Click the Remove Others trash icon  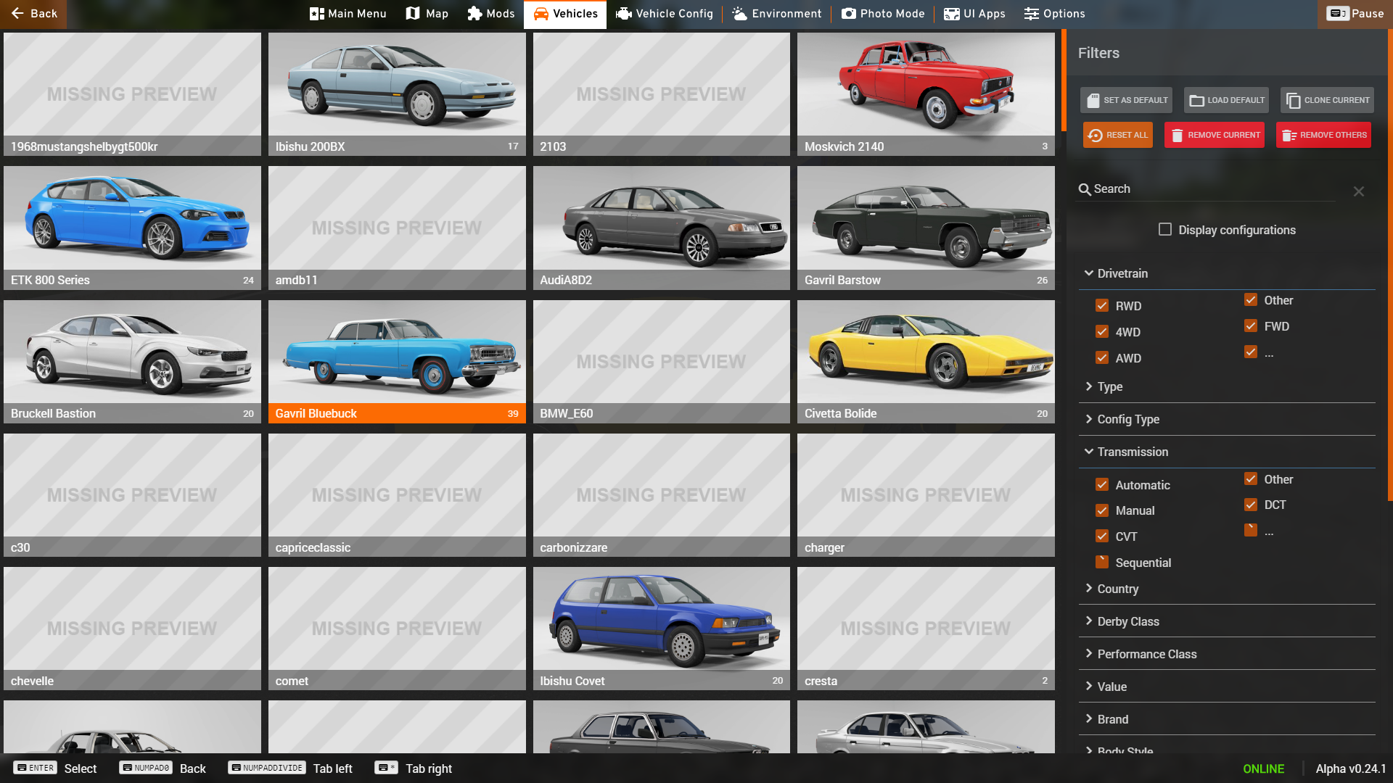[1289, 135]
